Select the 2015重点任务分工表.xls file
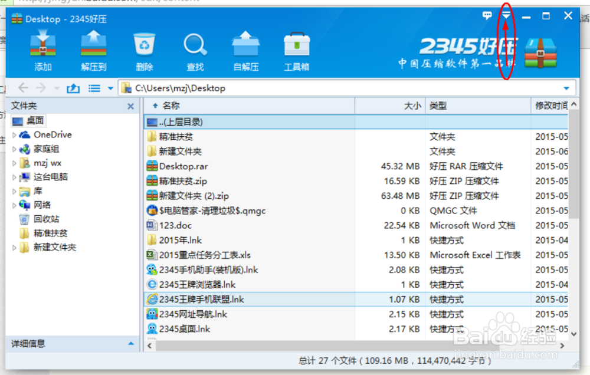 (x=356, y=255)
